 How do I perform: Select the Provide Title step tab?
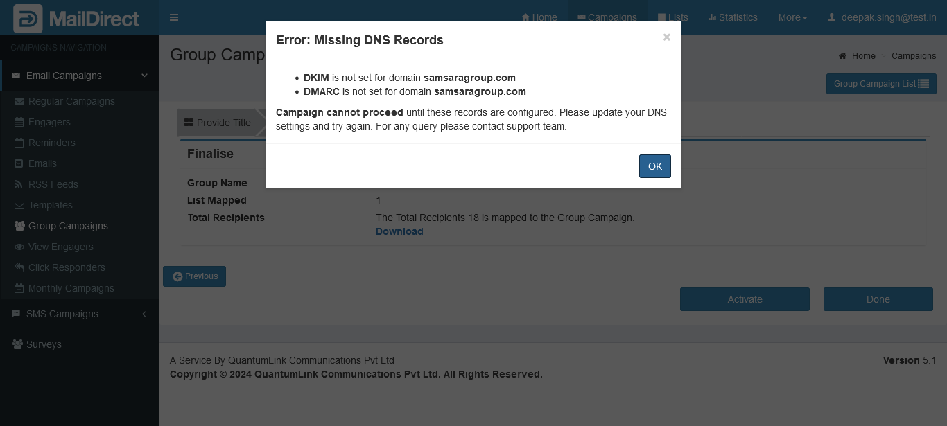(218, 123)
